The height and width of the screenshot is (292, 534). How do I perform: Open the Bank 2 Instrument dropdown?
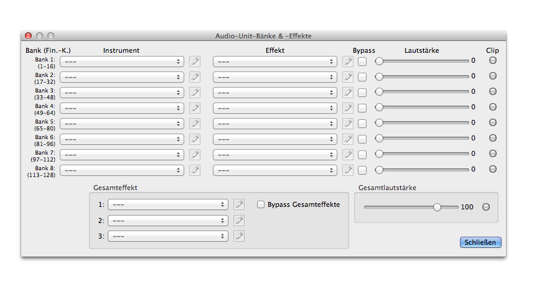(x=122, y=77)
